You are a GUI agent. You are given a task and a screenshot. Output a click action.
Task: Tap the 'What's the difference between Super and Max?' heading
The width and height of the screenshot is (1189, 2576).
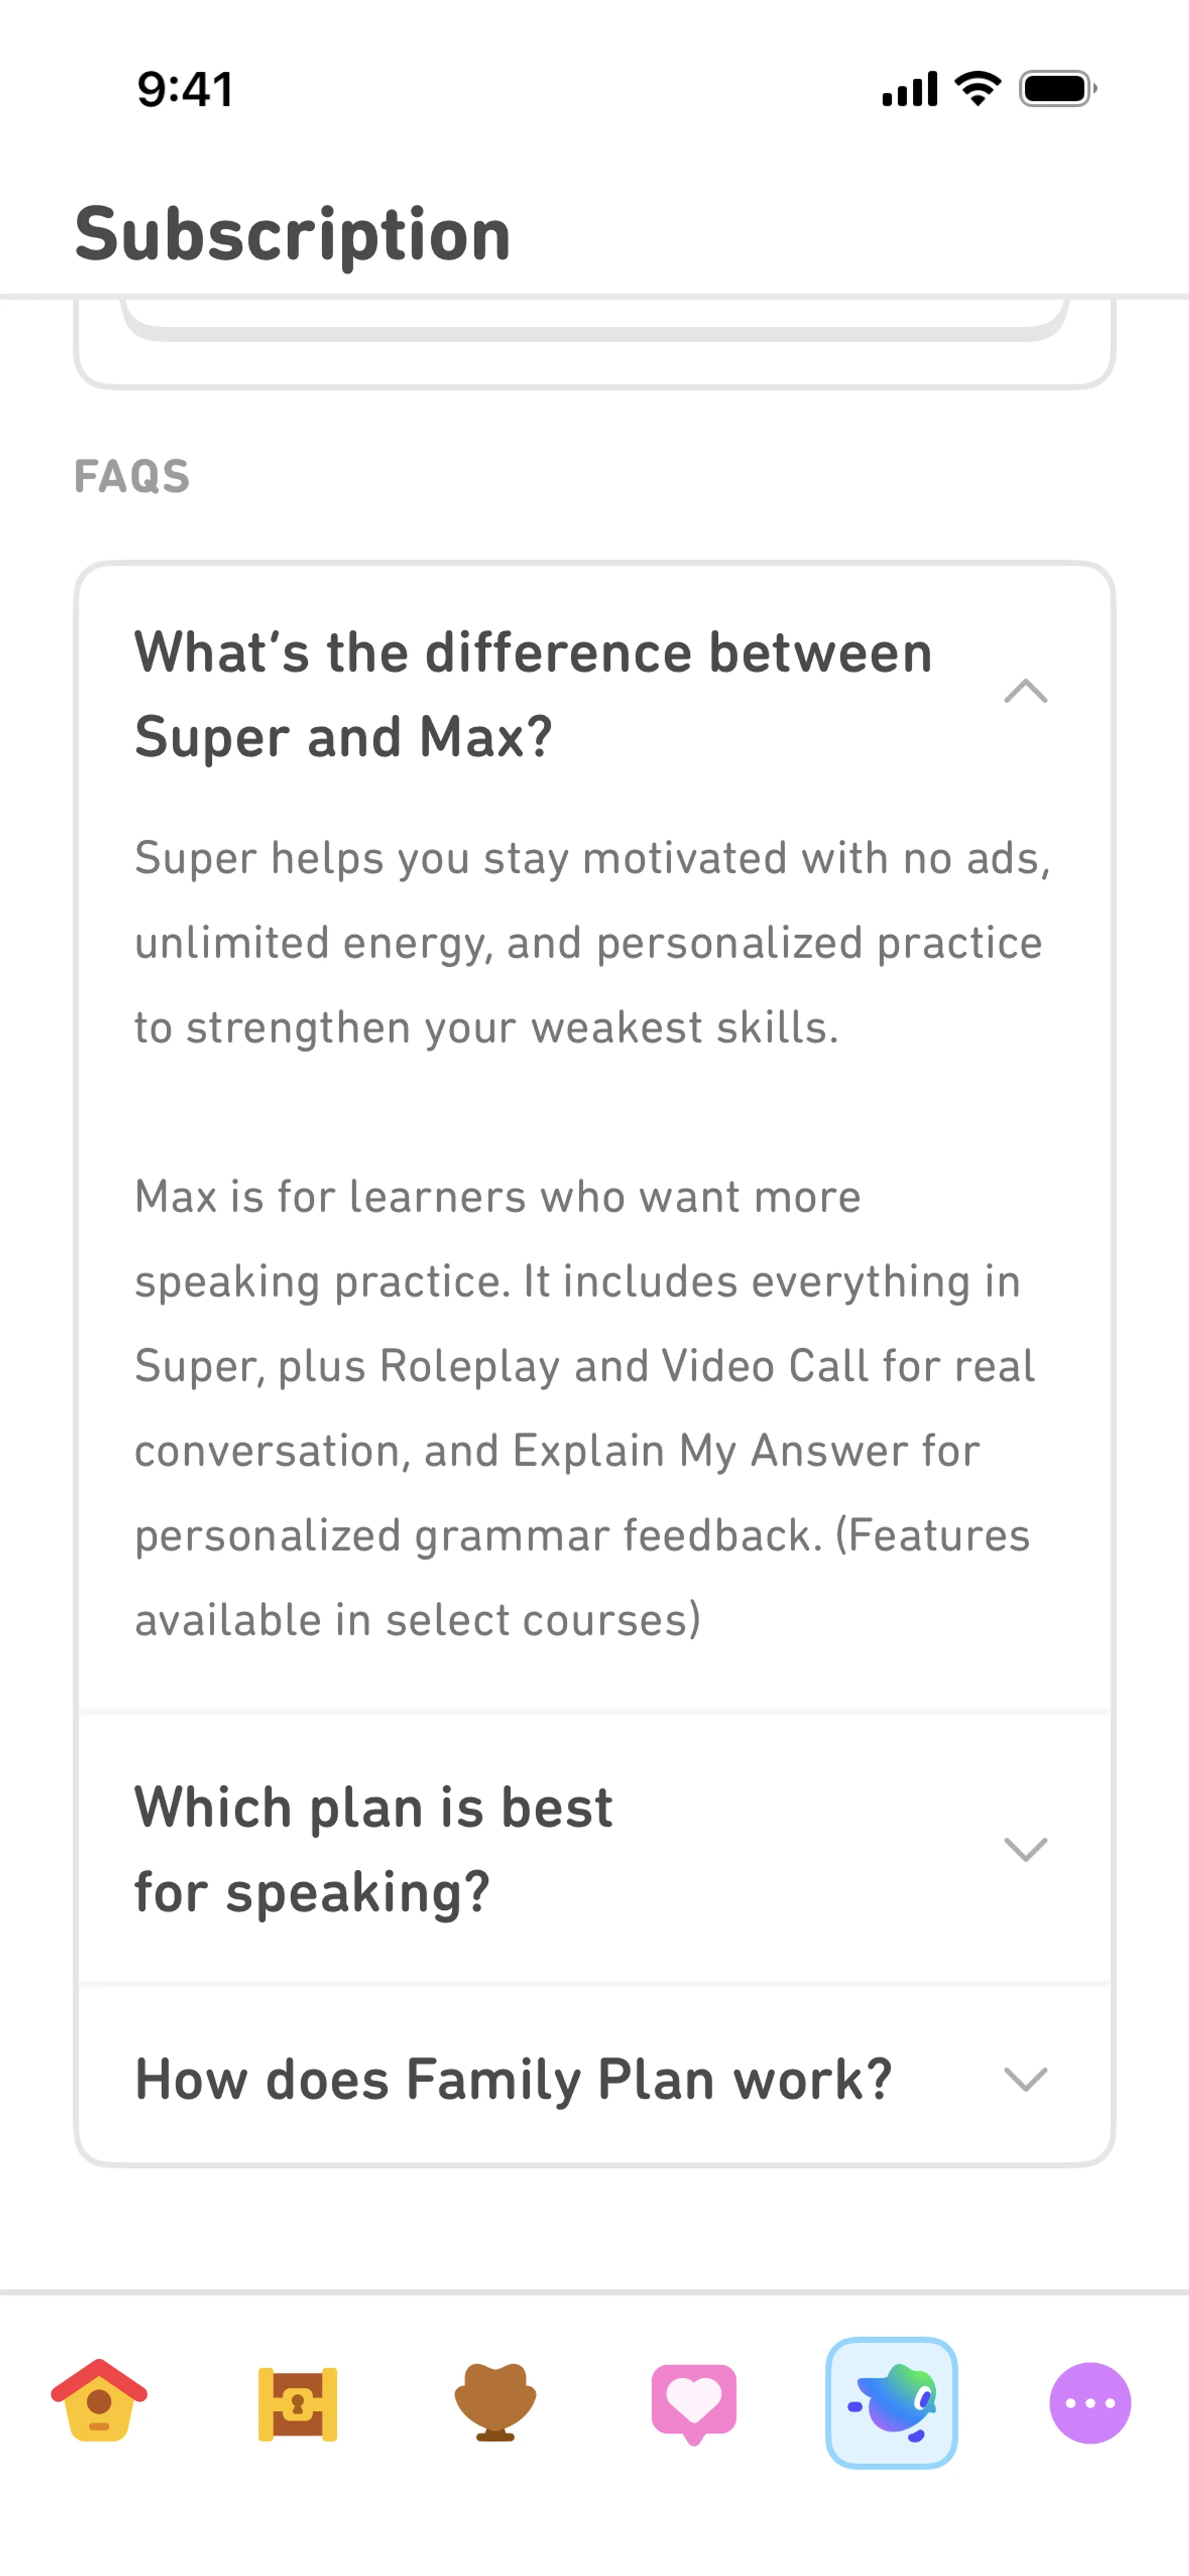[533, 694]
